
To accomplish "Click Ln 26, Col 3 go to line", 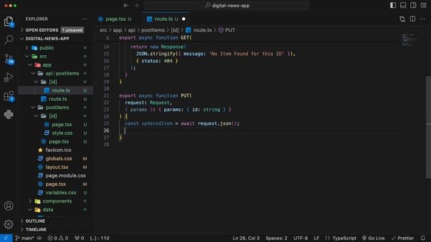I will pos(246,238).
